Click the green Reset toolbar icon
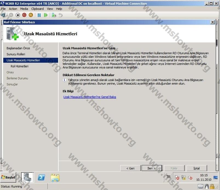This screenshot has width=220, height=190. [46, 15]
